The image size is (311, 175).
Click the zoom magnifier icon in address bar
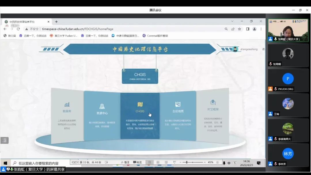[x=226, y=29]
